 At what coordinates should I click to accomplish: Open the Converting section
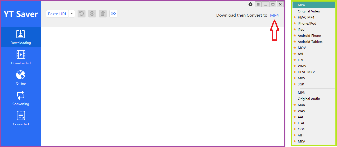point(21,98)
